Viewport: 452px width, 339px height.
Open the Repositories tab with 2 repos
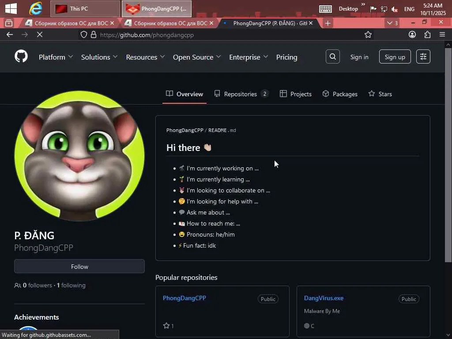point(241,94)
